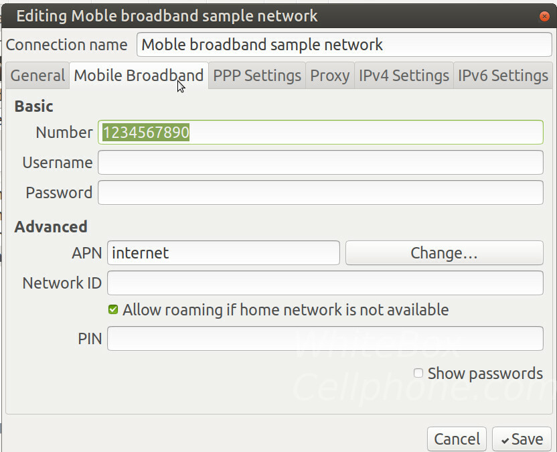Focus the Username input field

[321, 163]
